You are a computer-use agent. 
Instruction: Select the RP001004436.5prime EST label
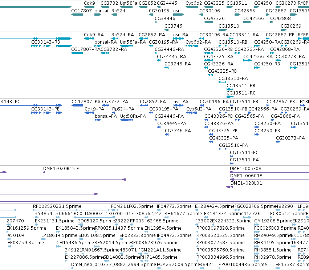[243, 265]
